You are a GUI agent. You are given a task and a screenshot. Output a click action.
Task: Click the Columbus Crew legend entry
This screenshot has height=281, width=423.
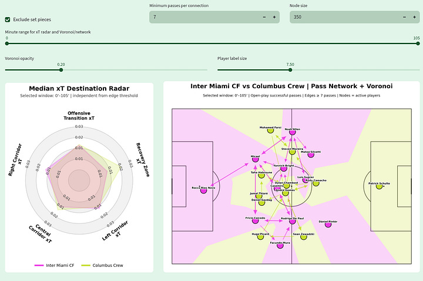click(102, 265)
